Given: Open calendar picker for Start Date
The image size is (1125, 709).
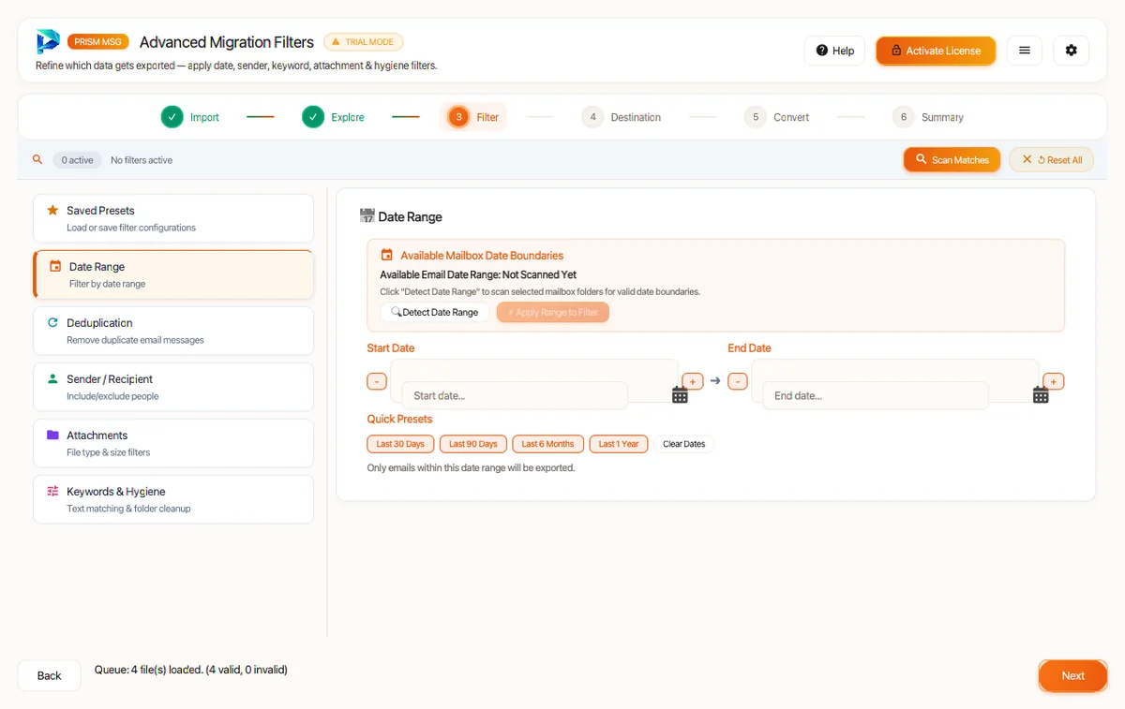Looking at the screenshot, I should 680,395.
